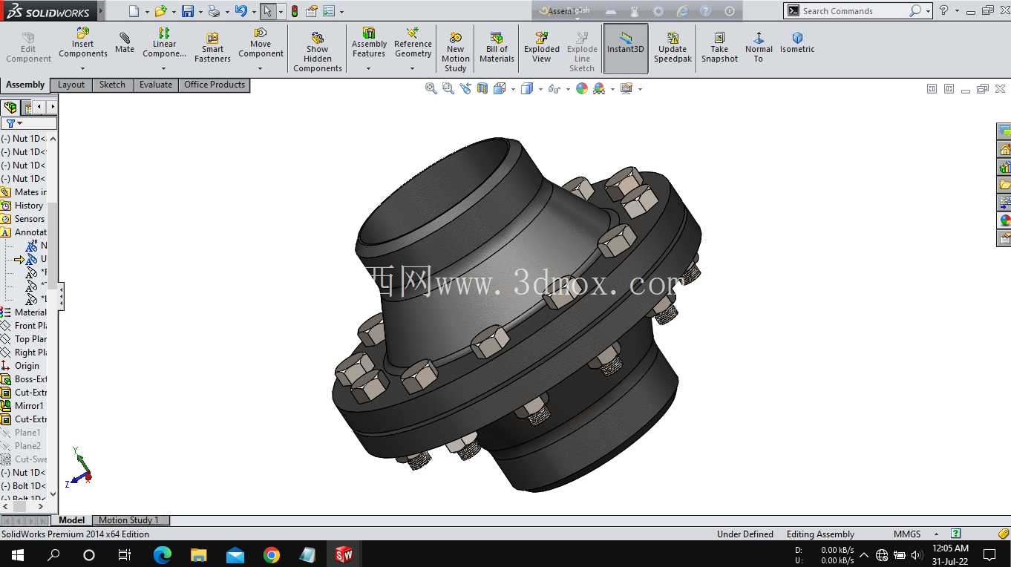Click the Rebuild traffic light icon
The image size is (1011, 567).
pyautogui.click(x=295, y=11)
